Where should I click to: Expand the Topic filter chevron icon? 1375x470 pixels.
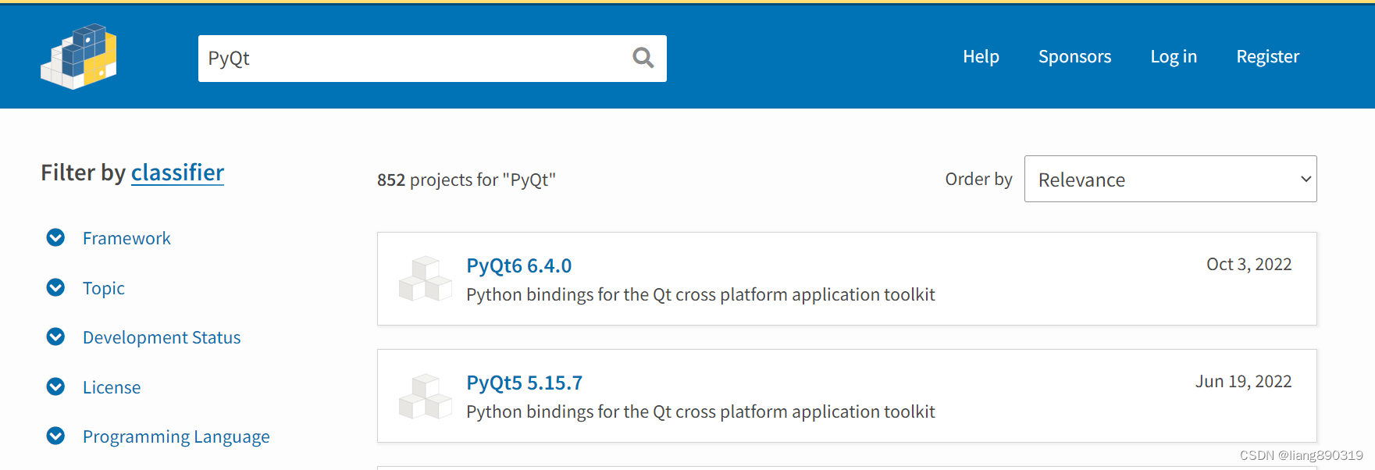point(55,287)
